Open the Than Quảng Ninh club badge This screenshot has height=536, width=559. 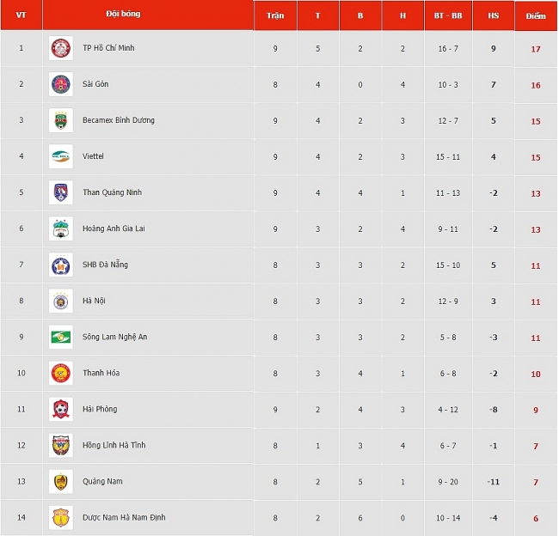tap(61, 192)
